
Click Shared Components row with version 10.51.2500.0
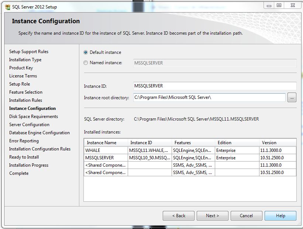point(190,173)
